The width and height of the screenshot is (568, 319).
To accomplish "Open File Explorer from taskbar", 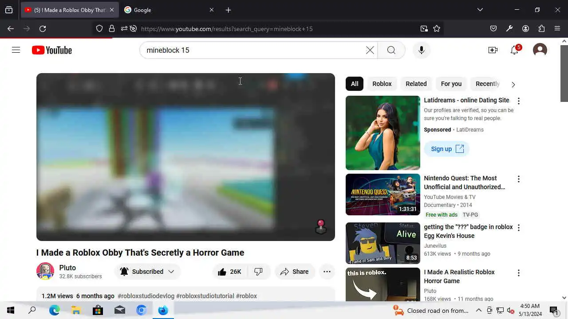I will click(x=76, y=310).
